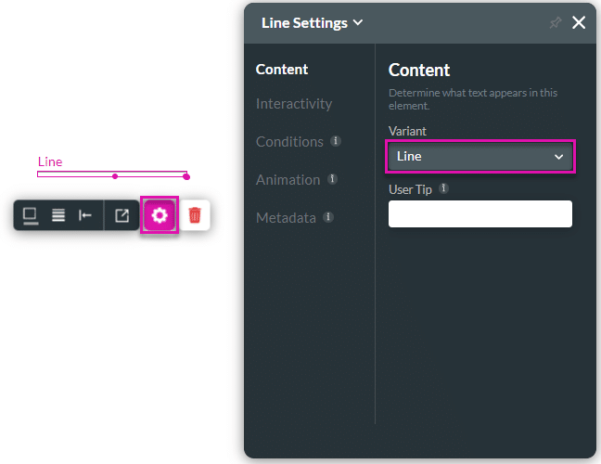Click the horizontal lines stack icon
The width and height of the screenshot is (601, 464).
[x=58, y=215]
